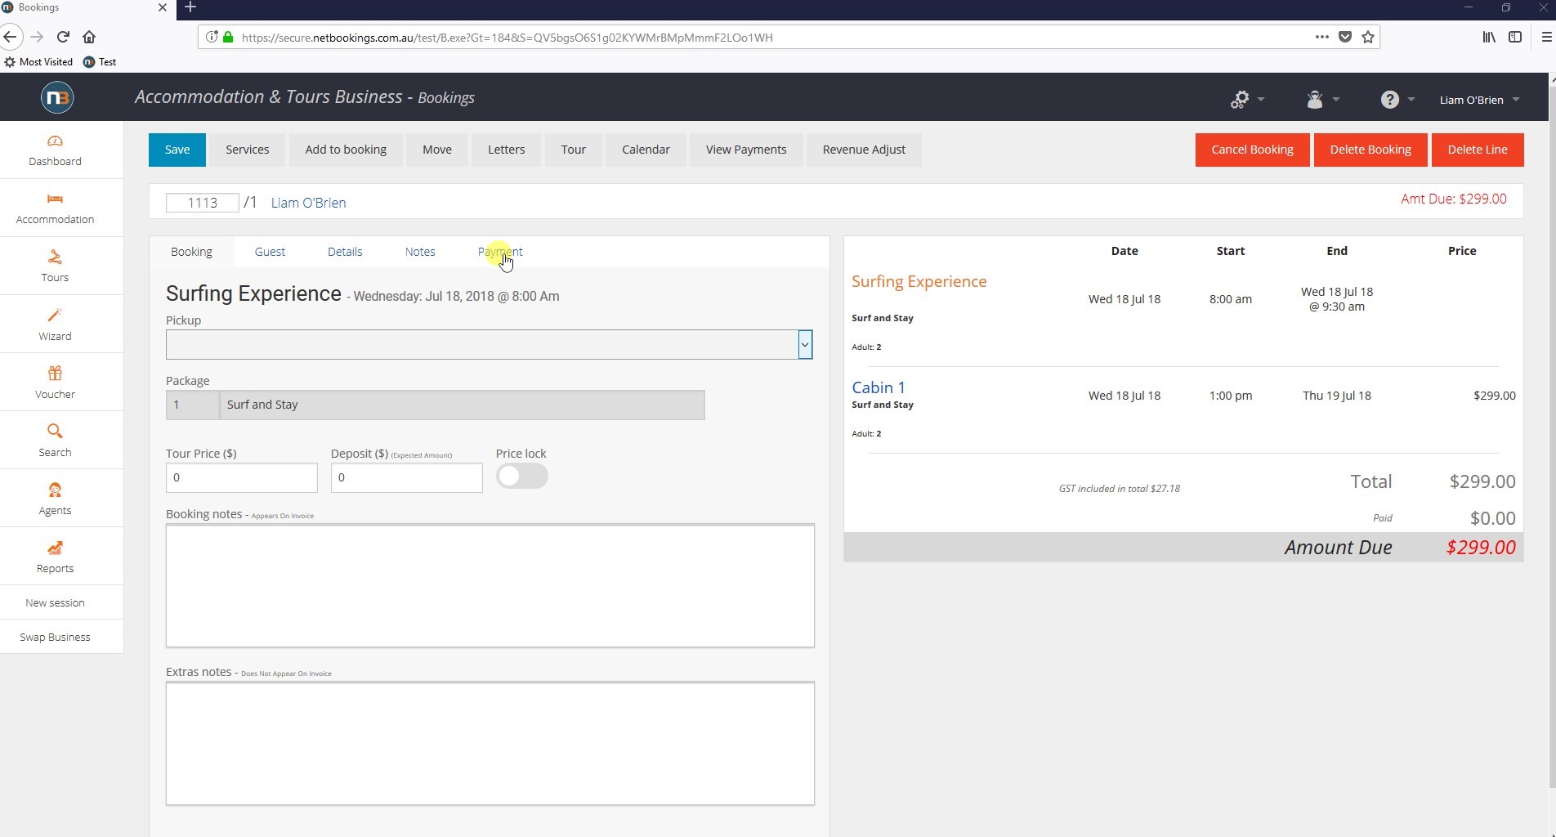Switch to the Booking tab
Image resolution: width=1556 pixels, height=837 pixels.
(191, 252)
